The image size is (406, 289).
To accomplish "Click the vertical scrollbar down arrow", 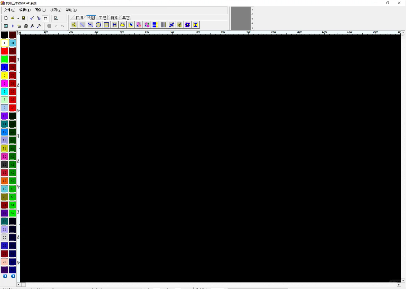I will click(403, 280).
